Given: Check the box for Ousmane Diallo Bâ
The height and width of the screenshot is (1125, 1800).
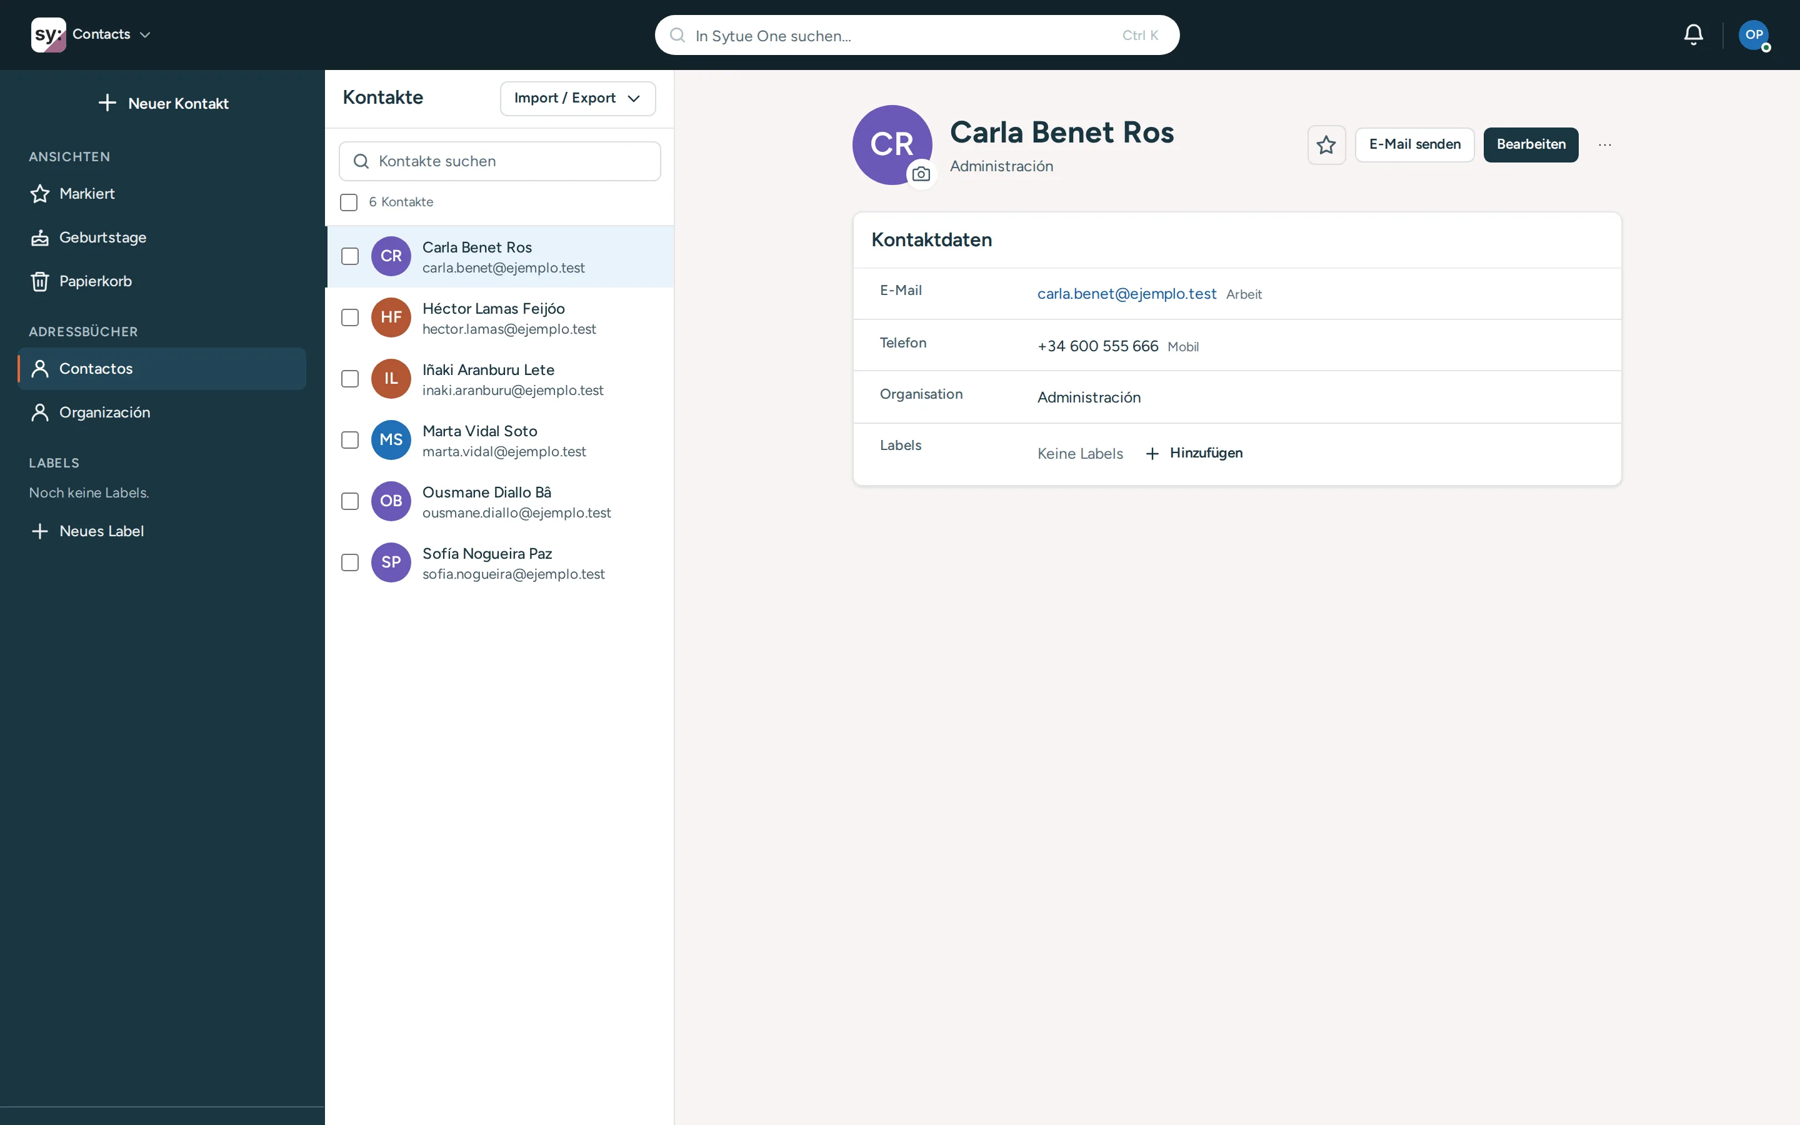Looking at the screenshot, I should 349,501.
